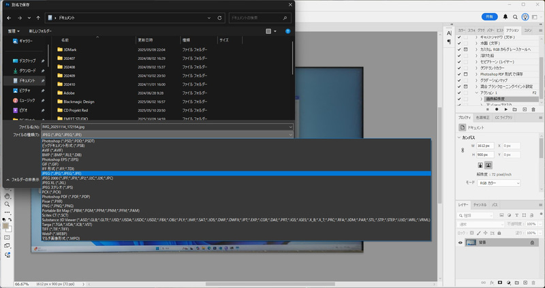545x288 pixels.
Task: Filter layers by type T icon
Action: (x=517, y=215)
